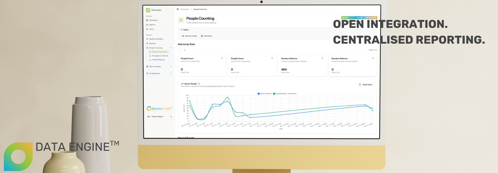This screenshot has width=498, height=173.
Task: Open the Date Range filter
Action: (206, 36)
